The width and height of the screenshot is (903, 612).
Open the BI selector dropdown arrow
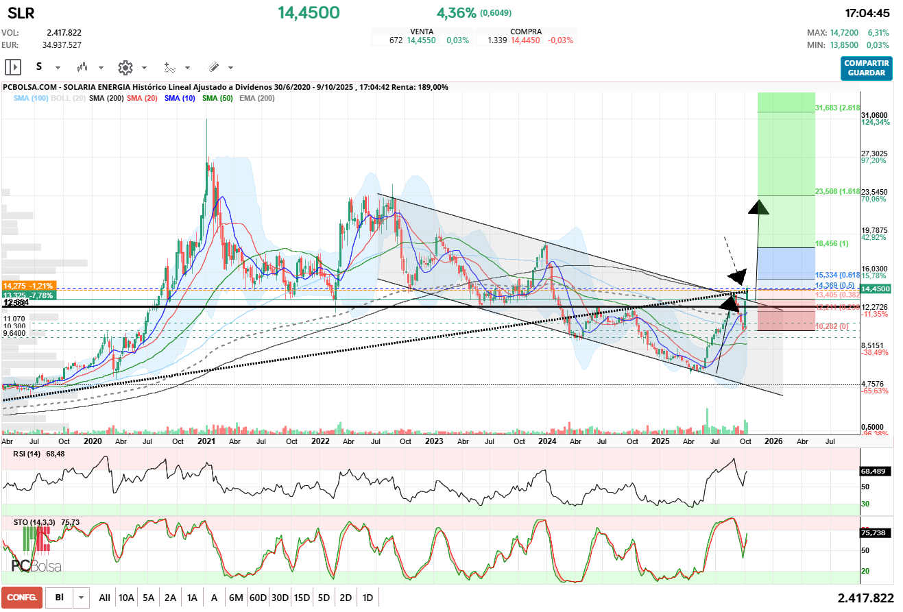[x=82, y=598]
